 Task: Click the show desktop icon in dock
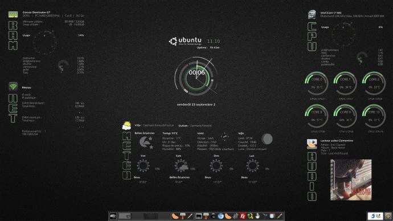(113, 216)
